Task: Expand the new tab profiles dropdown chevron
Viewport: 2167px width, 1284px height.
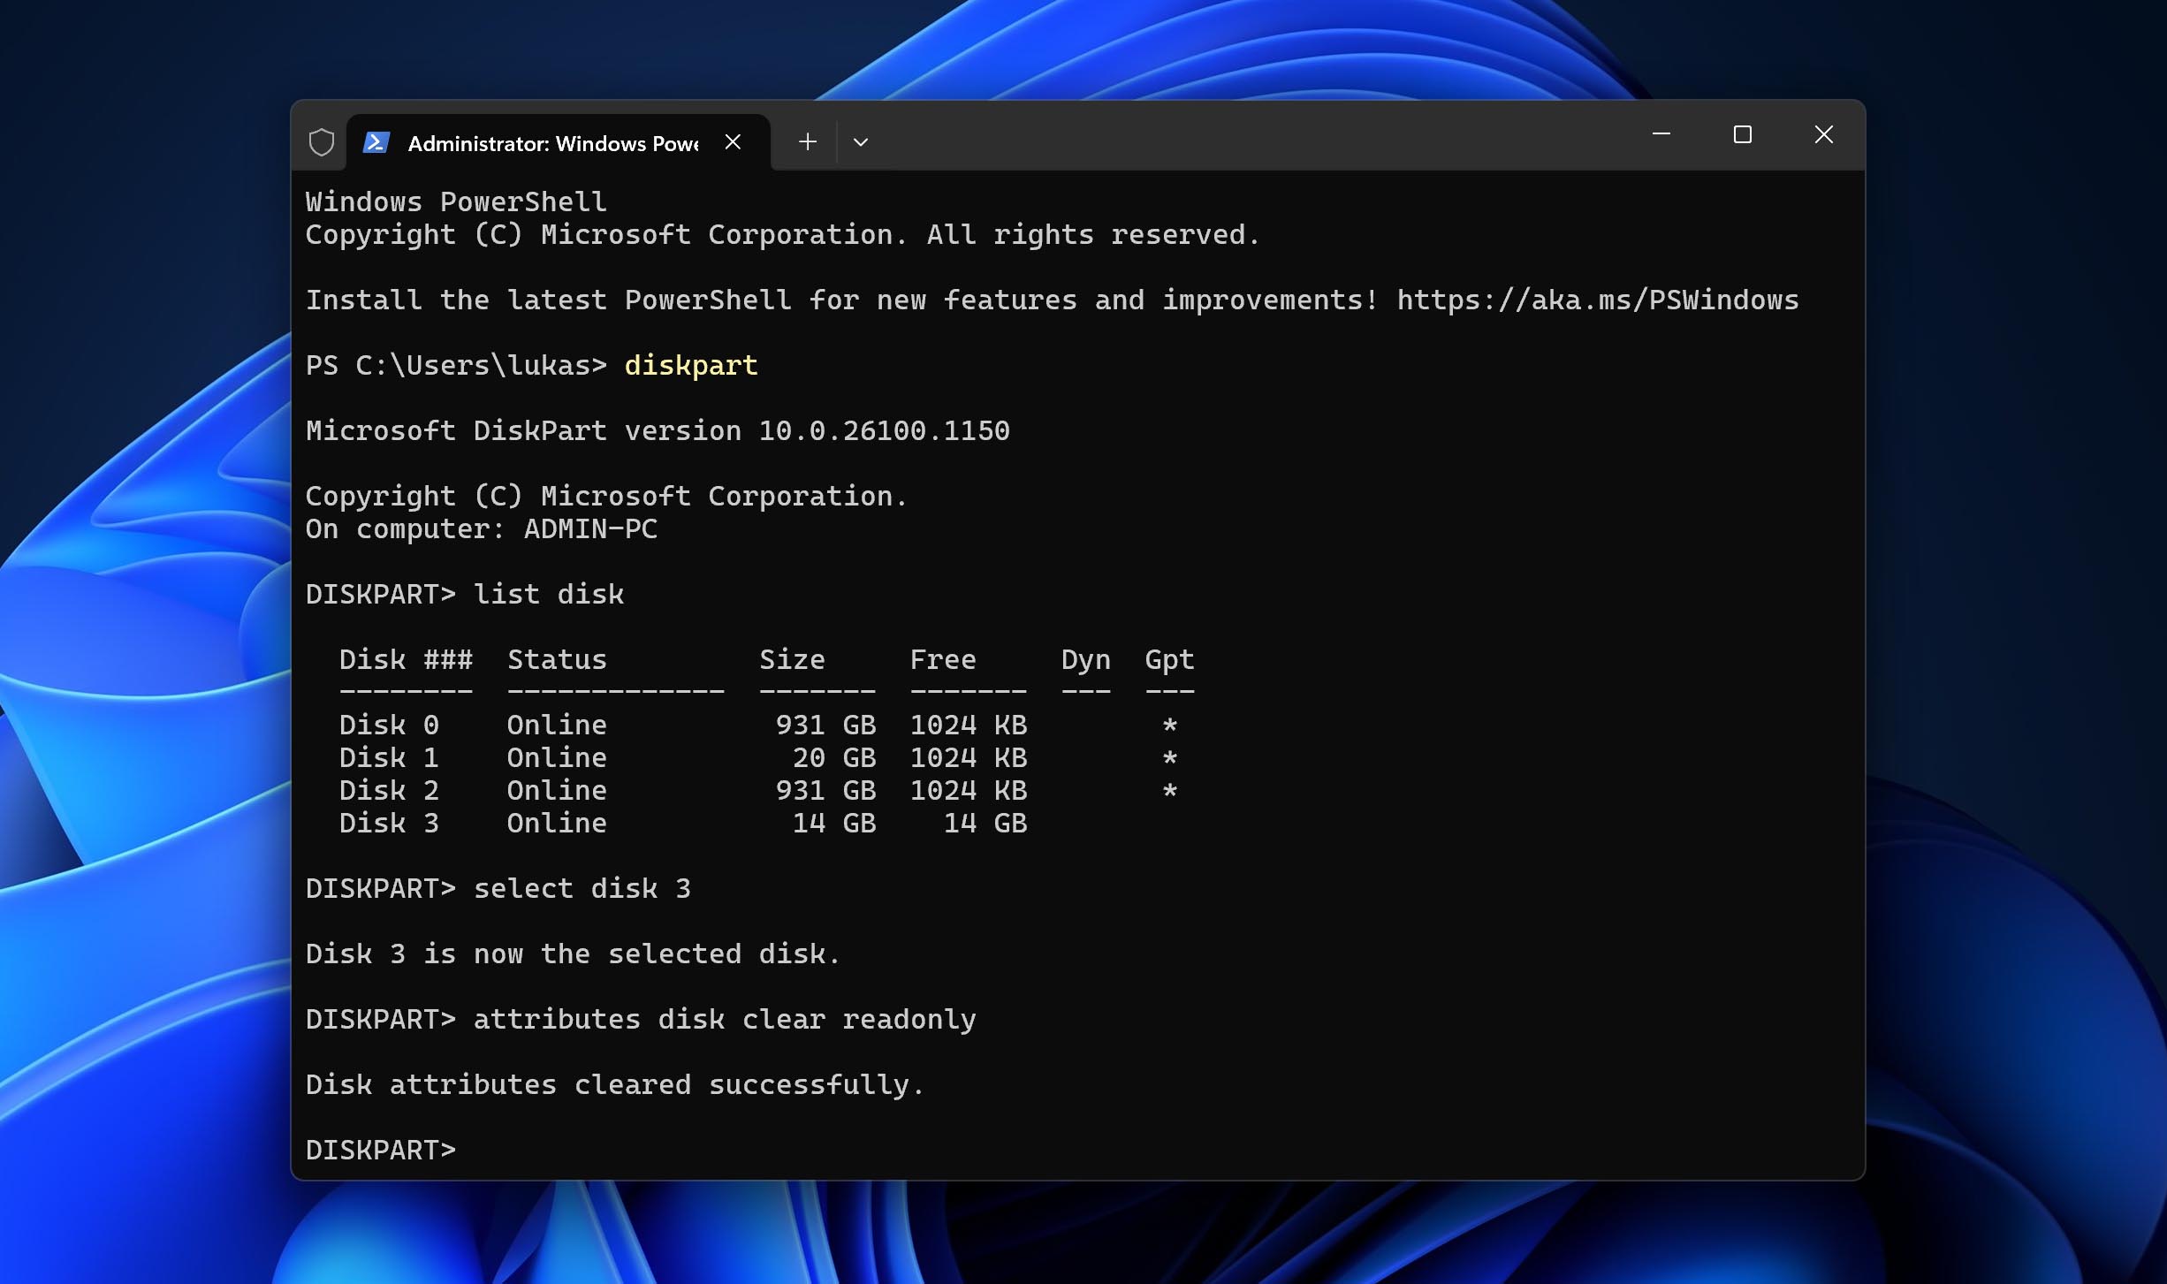Action: click(861, 142)
